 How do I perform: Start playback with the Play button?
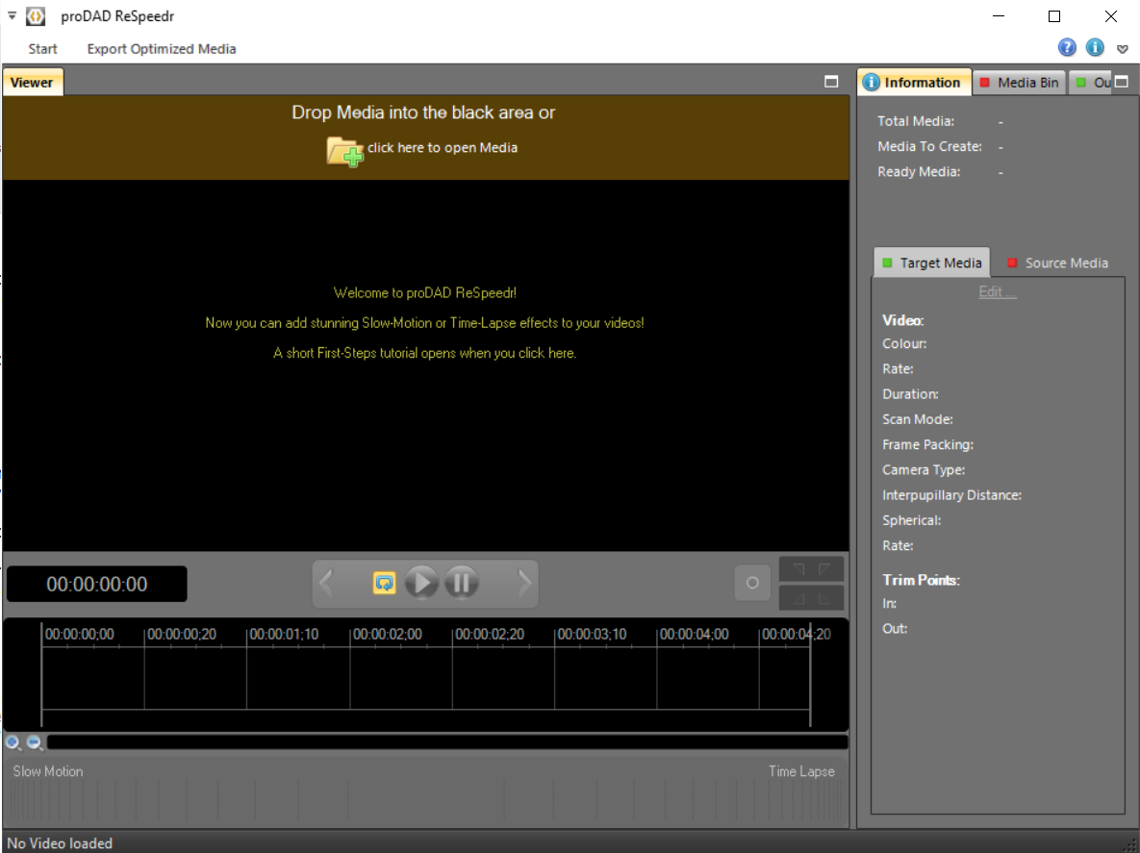click(x=421, y=583)
